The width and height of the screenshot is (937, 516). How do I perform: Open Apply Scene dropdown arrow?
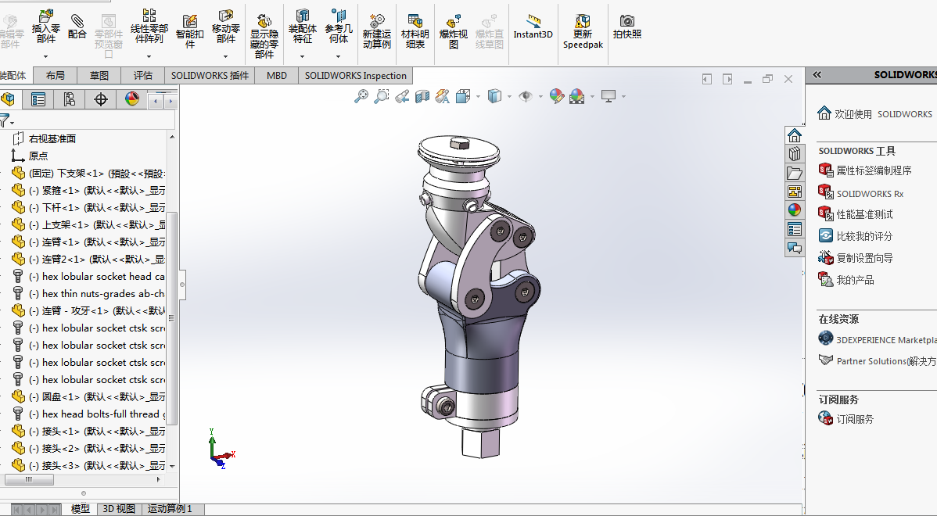(x=592, y=96)
